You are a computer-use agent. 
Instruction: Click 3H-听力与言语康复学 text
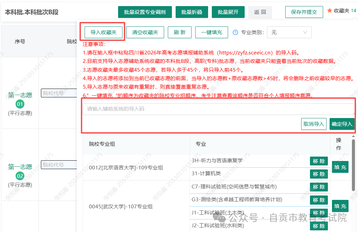(217, 160)
